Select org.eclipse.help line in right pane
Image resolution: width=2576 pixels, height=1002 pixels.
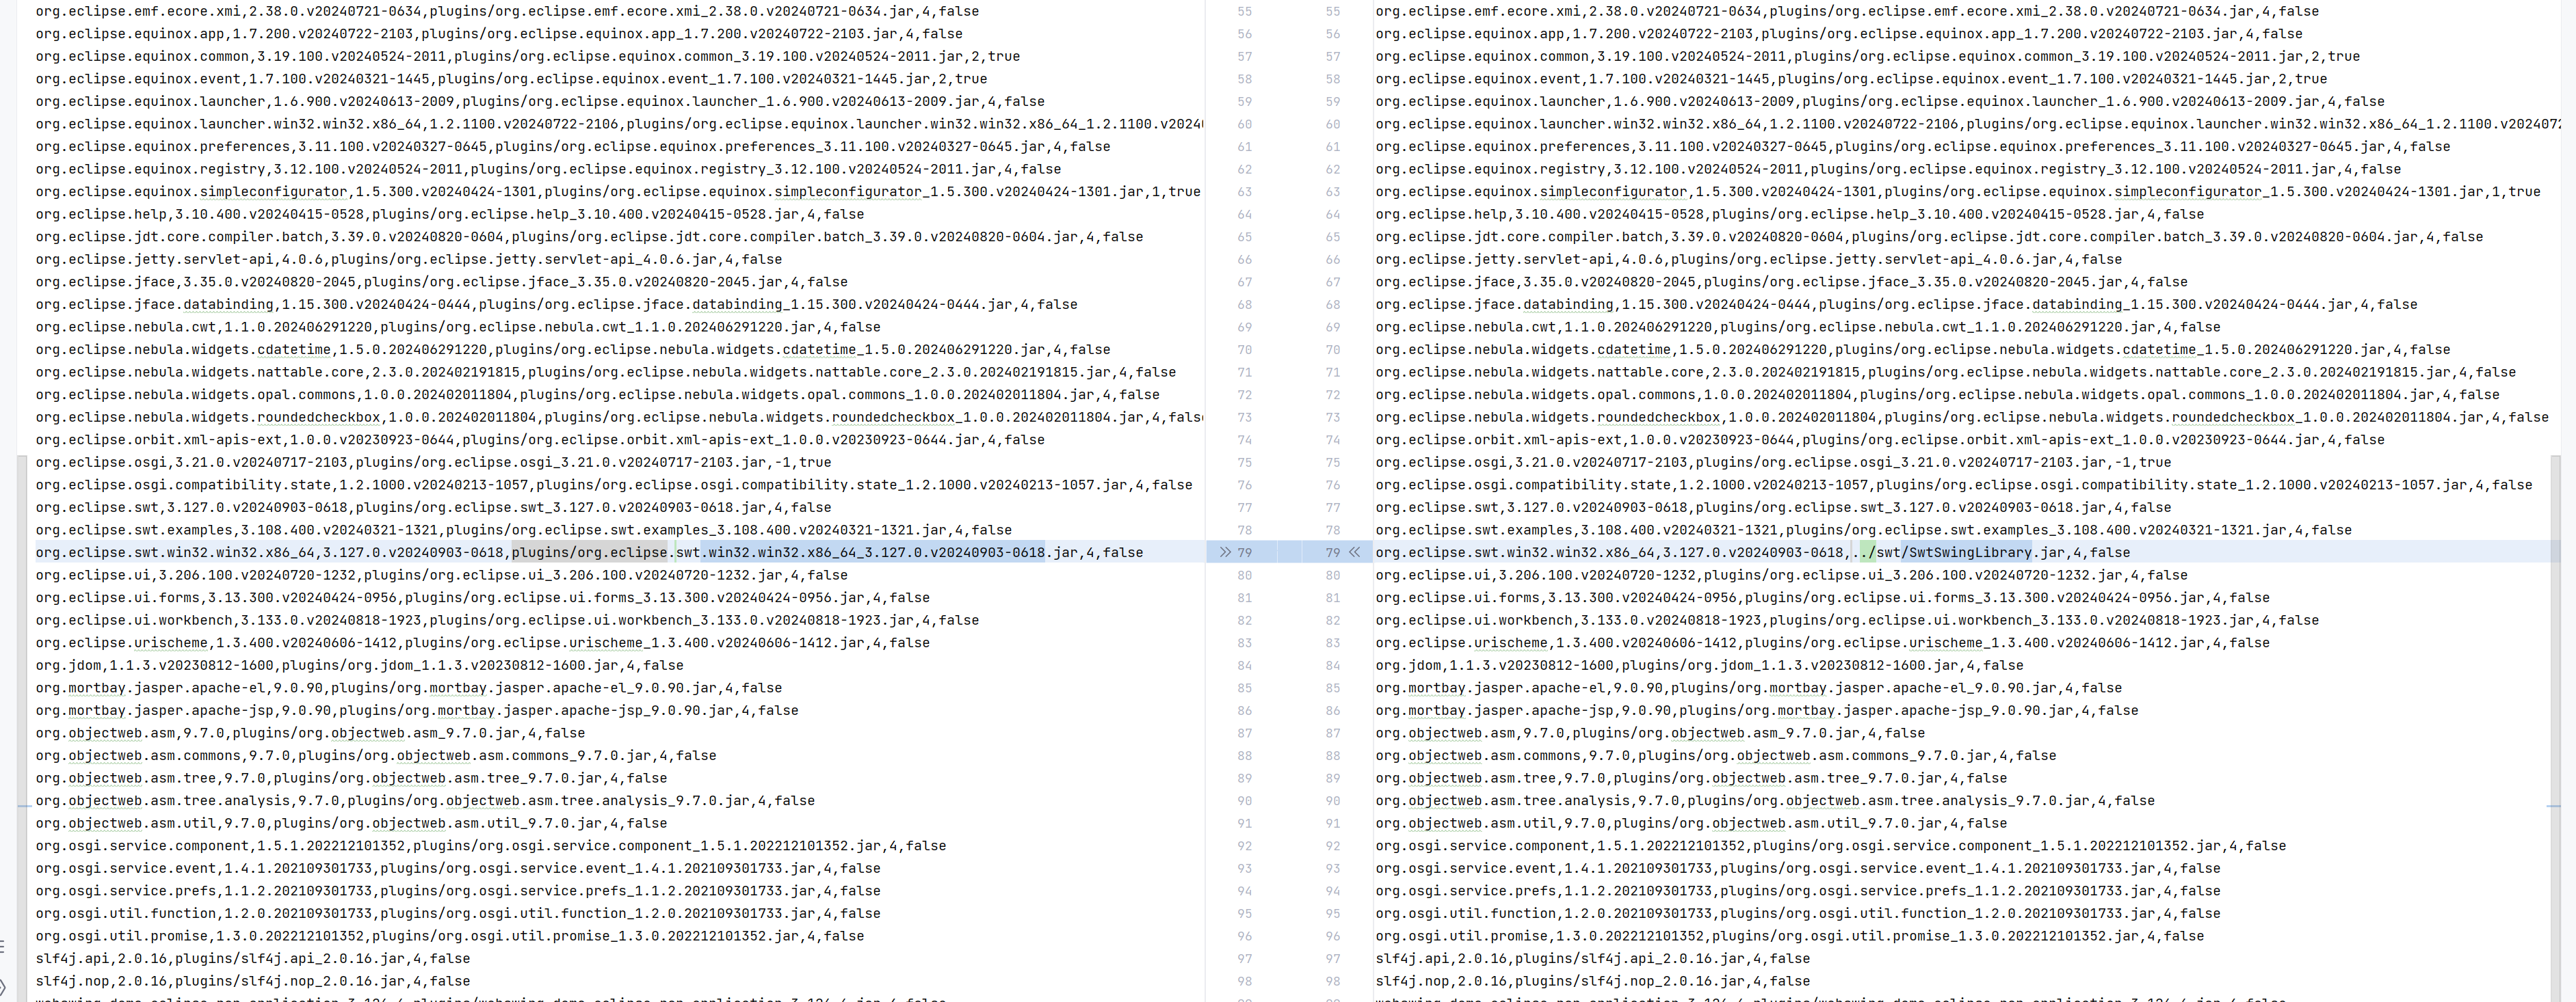click(x=1790, y=215)
